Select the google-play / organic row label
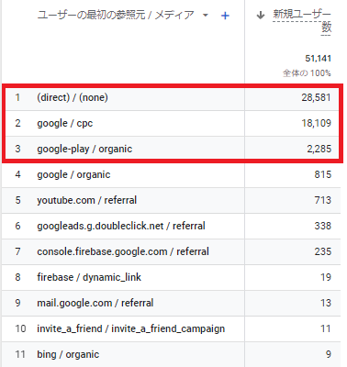Screen dimensions: 347x367 pos(84,149)
